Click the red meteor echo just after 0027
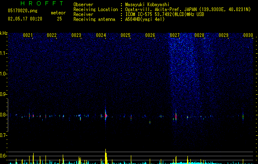Viewport: 258px width, 164px height. click(x=176, y=116)
